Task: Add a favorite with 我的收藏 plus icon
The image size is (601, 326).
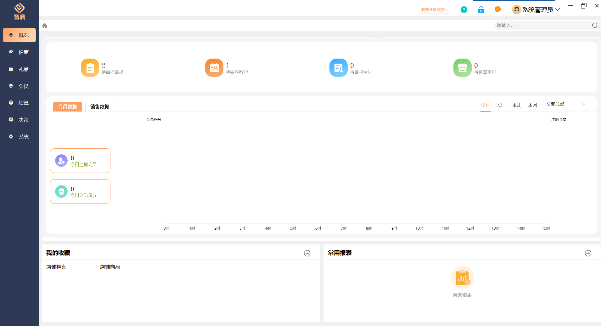Action: coord(307,253)
